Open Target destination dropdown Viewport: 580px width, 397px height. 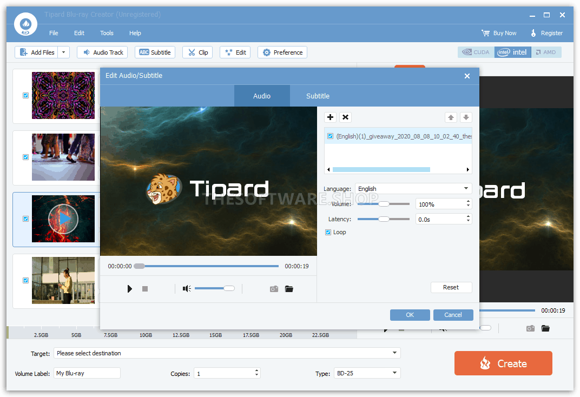pyautogui.click(x=227, y=353)
